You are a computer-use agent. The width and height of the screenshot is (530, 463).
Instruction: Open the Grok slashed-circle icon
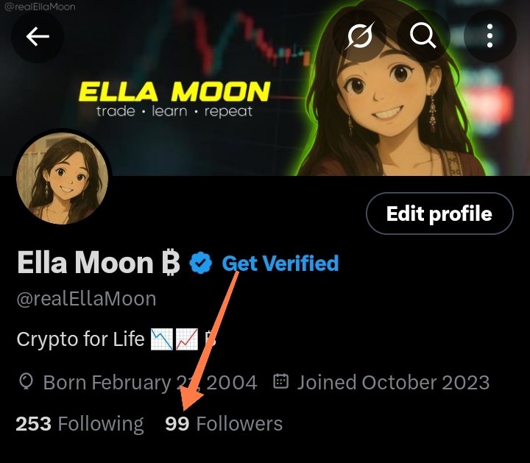(360, 35)
